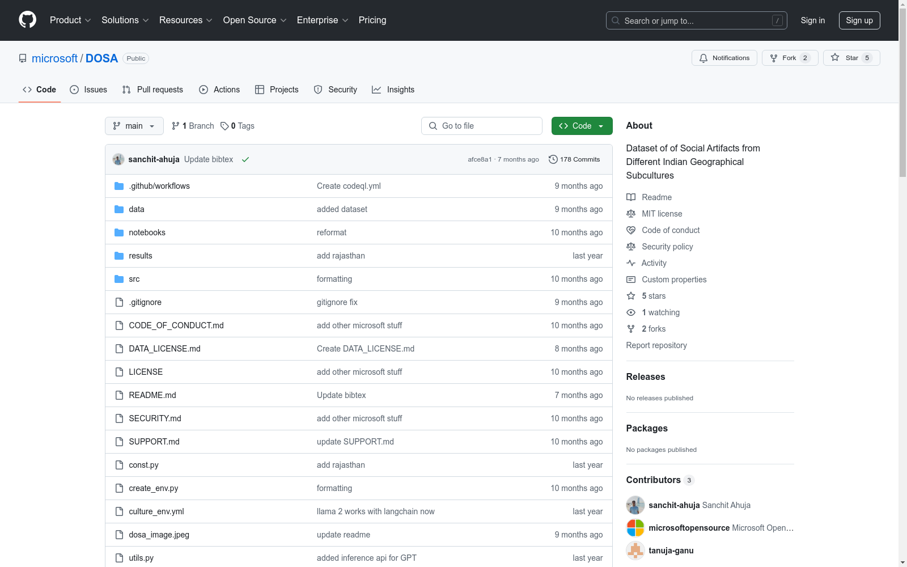This screenshot has height=567, width=907.
Task: Click the Activity pulse icon
Action: (631, 263)
